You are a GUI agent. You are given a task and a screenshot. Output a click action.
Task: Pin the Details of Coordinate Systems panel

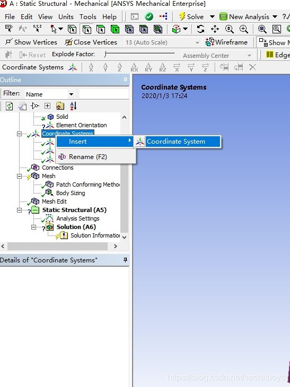[125, 260]
